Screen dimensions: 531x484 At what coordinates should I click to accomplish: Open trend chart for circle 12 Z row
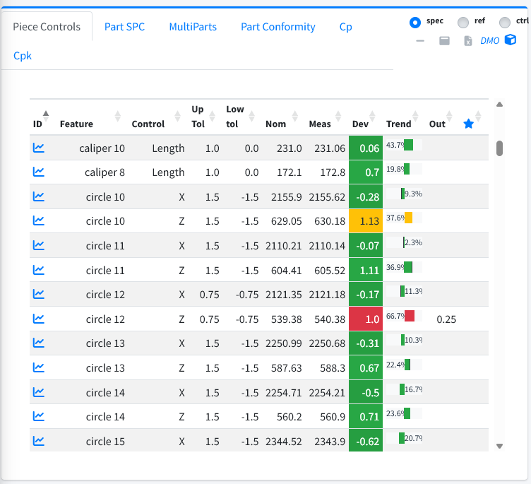tap(39, 319)
